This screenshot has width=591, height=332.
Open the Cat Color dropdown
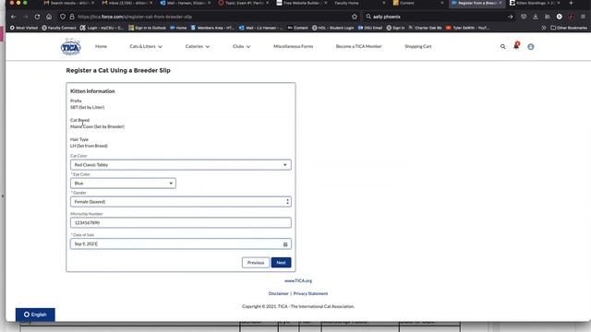tap(181, 165)
